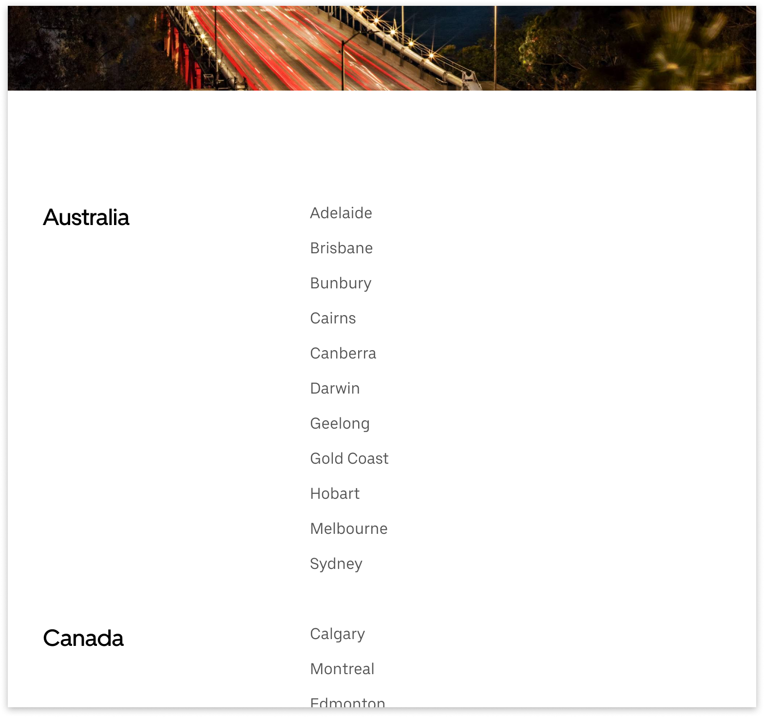Go to the Cairns page
Viewport: 764px width, 717px height.
point(333,318)
